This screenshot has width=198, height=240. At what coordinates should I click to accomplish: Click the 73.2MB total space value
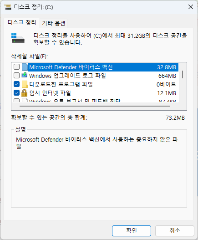coord(175,118)
